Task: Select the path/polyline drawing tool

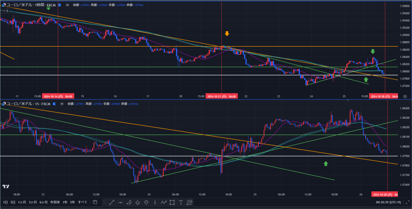Action: pyautogui.click(x=163, y=202)
